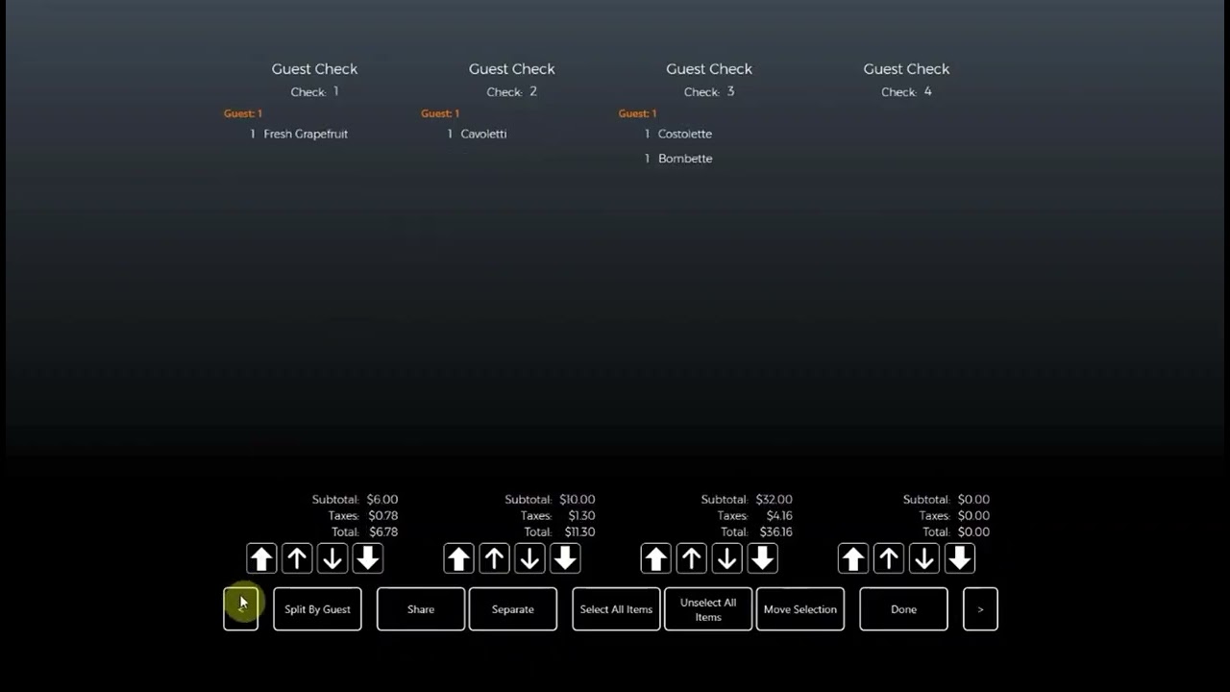Image resolution: width=1230 pixels, height=692 pixels.
Task: Click the $4.16 taxes value of Check 3
Action: pyautogui.click(x=779, y=516)
